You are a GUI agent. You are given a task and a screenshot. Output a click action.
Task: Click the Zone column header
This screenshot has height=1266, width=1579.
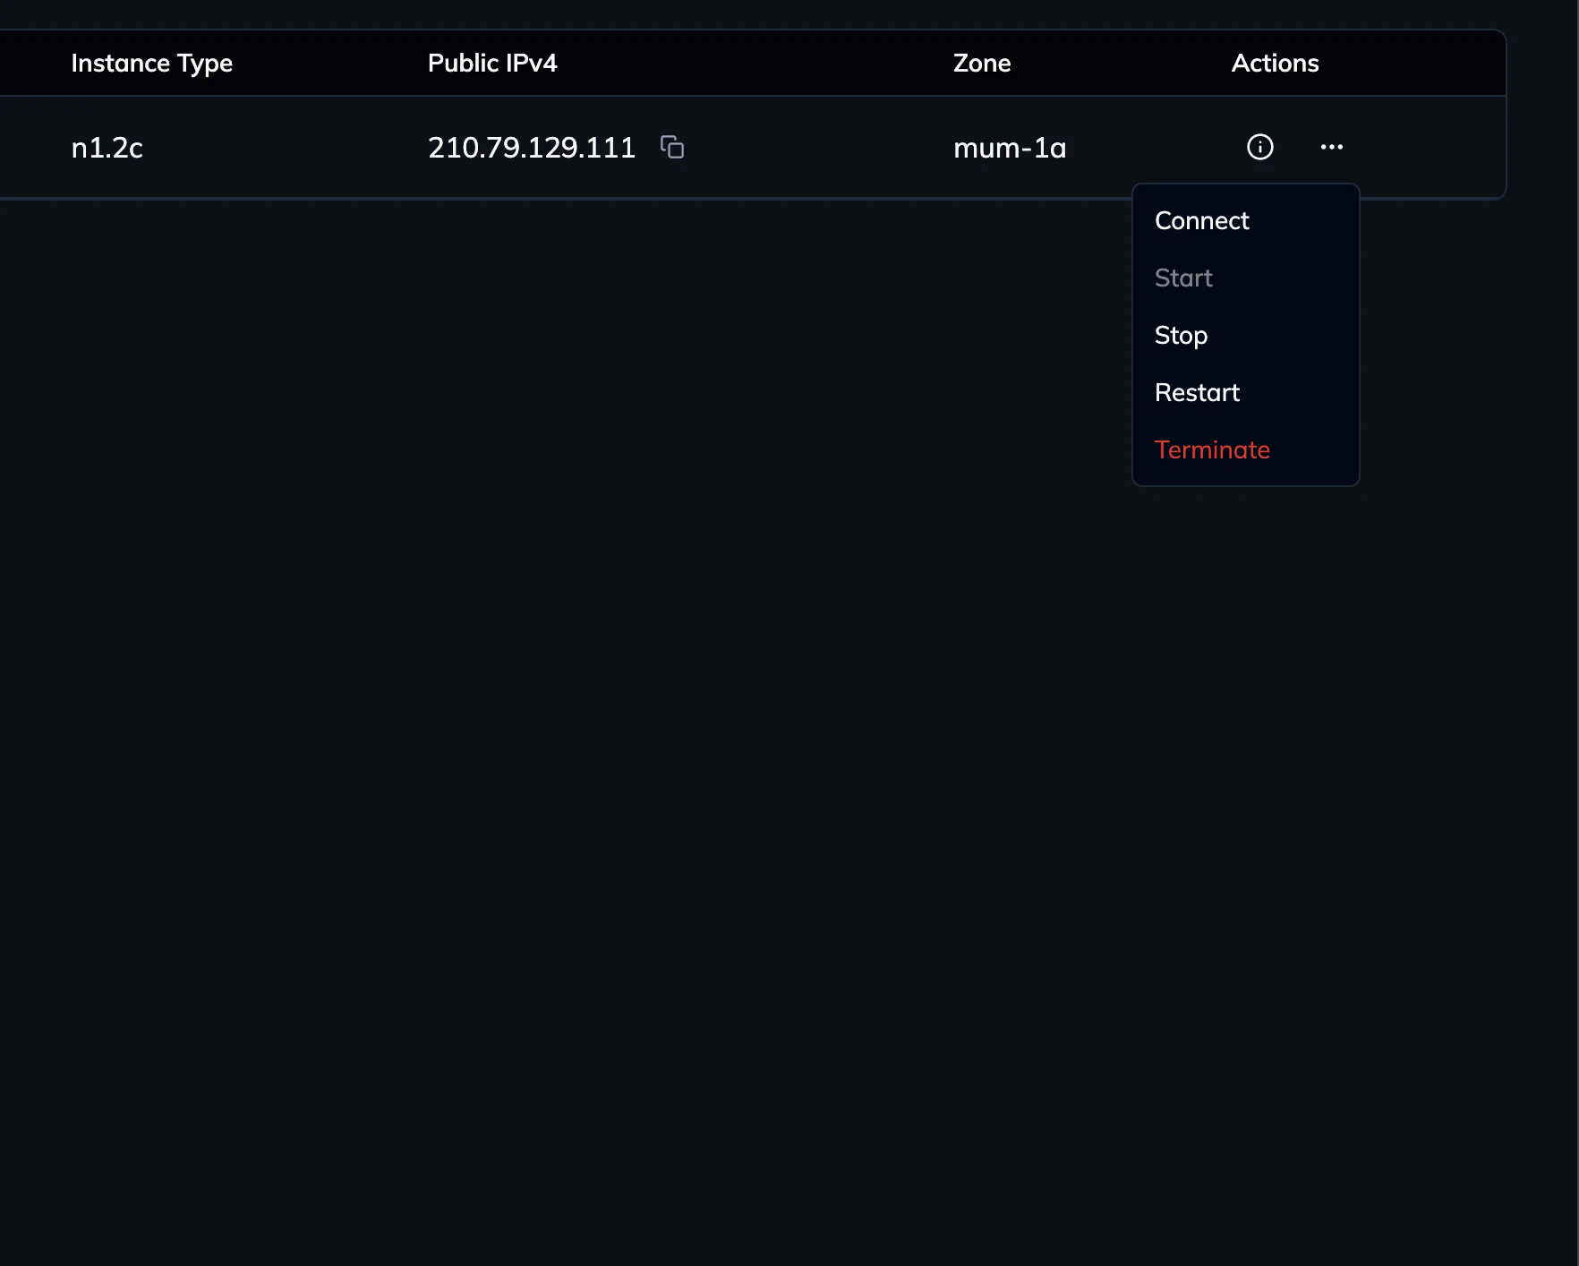pos(982,63)
